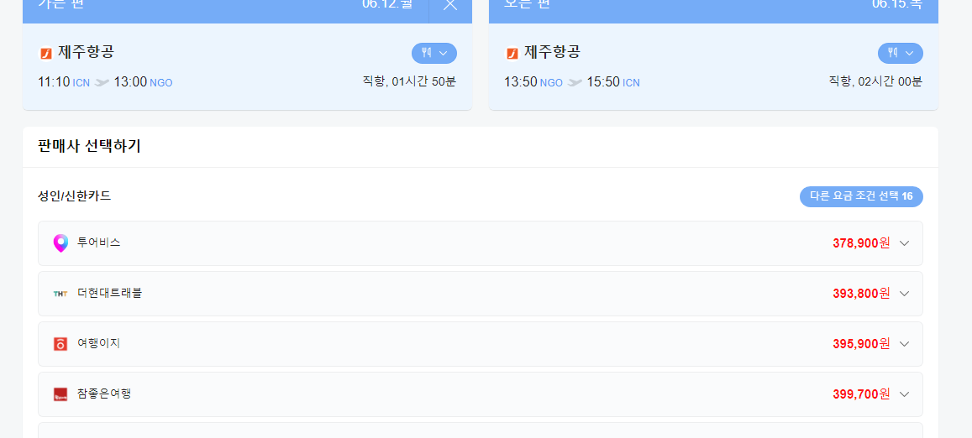Click the 투어비스 map-pin logo icon
This screenshot has width=972, height=438.
click(60, 243)
